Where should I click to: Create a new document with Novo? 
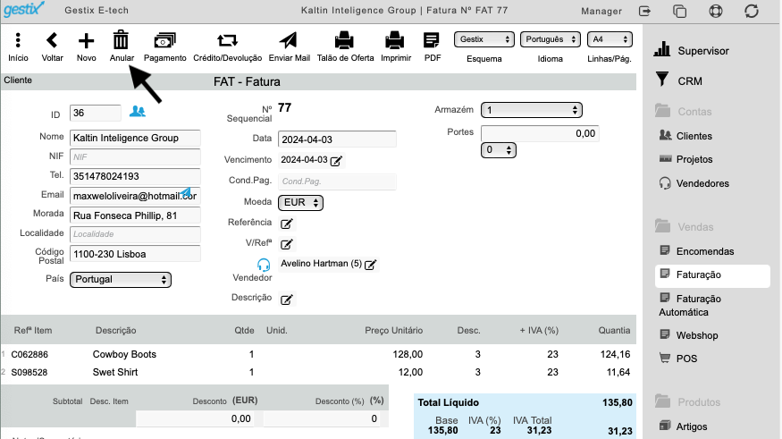point(87,40)
